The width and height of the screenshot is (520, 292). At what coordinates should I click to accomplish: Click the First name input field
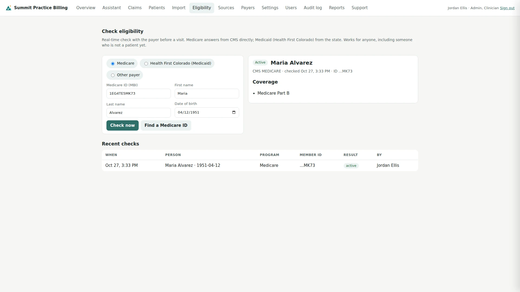[207, 94]
